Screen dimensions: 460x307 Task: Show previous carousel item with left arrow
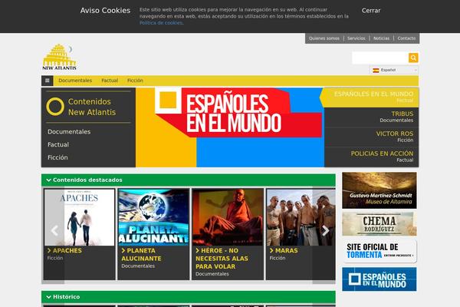tap(54, 230)
